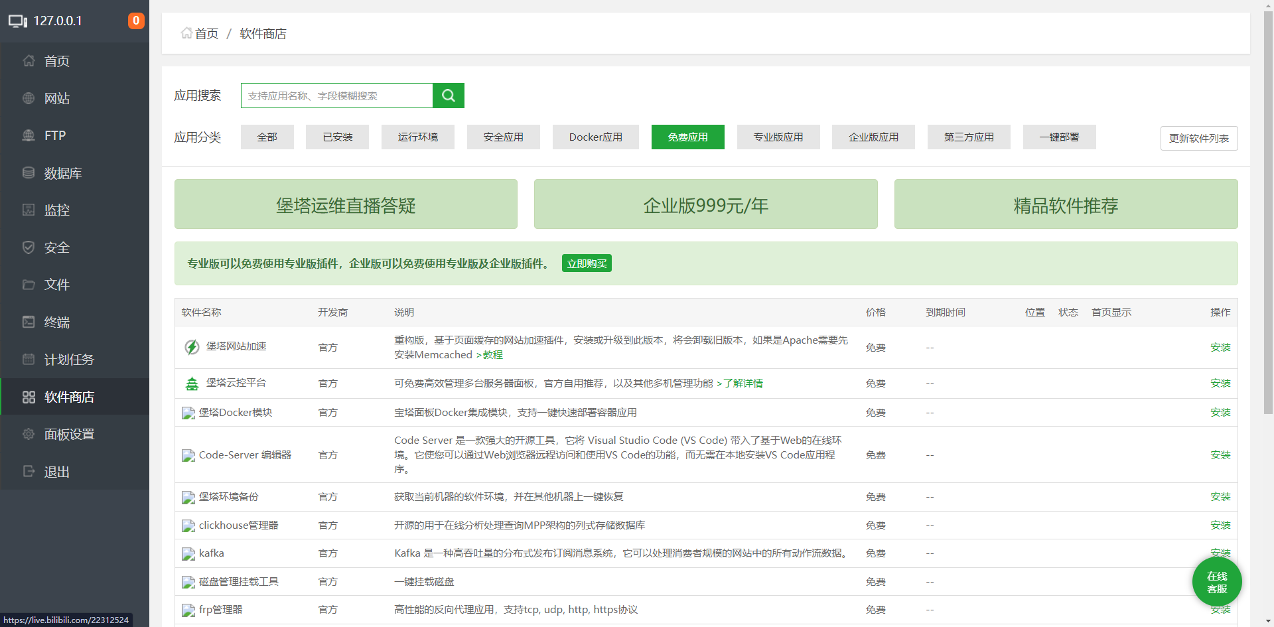
Task: Click the Code-Server 编辑器 row icon
Action: click(188, 456)
